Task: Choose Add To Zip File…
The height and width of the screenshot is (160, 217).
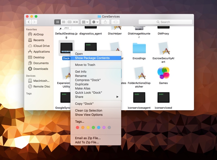Action: (x=96, y=142)
